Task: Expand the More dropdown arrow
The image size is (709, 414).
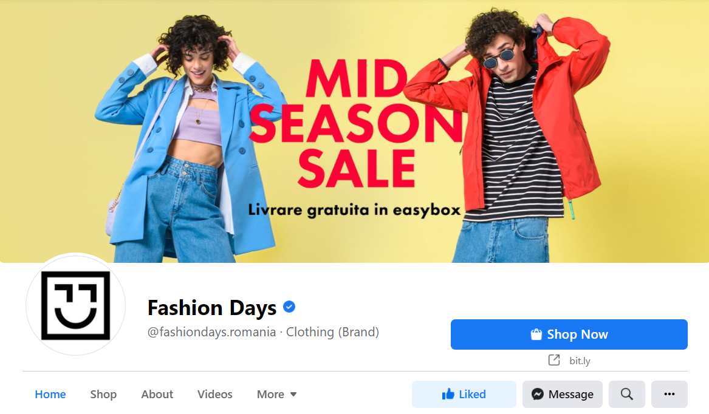Action: 293,394
